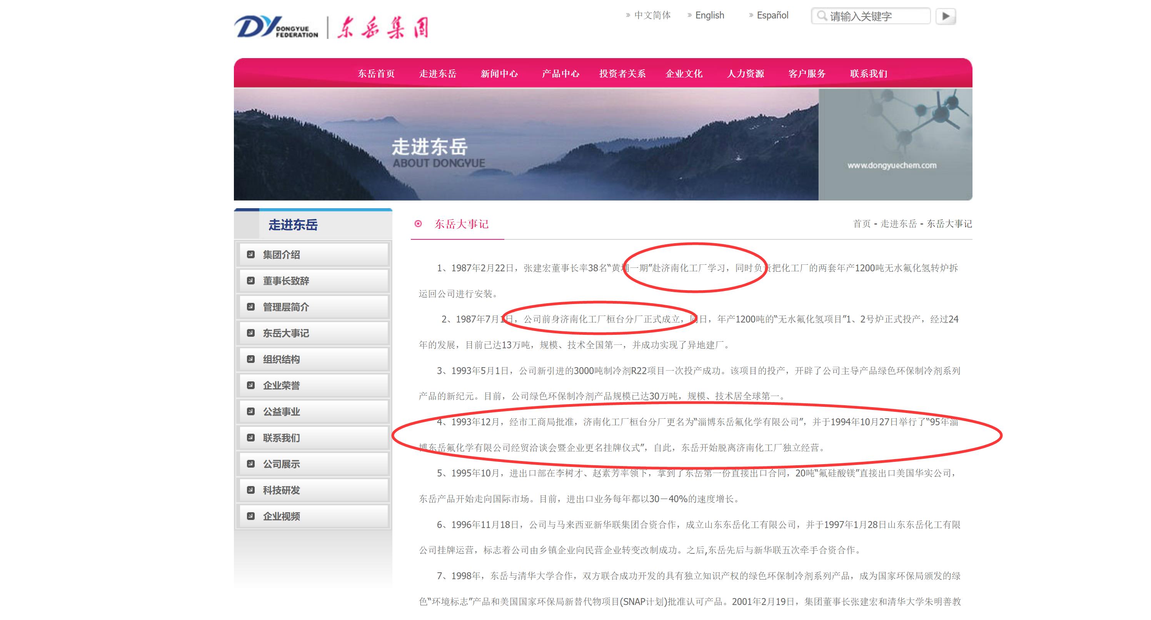Expand the 投资者关系 nav item
1151x620 pixels.
pos(622,74)
